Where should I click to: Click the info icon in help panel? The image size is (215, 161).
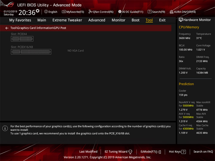point(5,129)
